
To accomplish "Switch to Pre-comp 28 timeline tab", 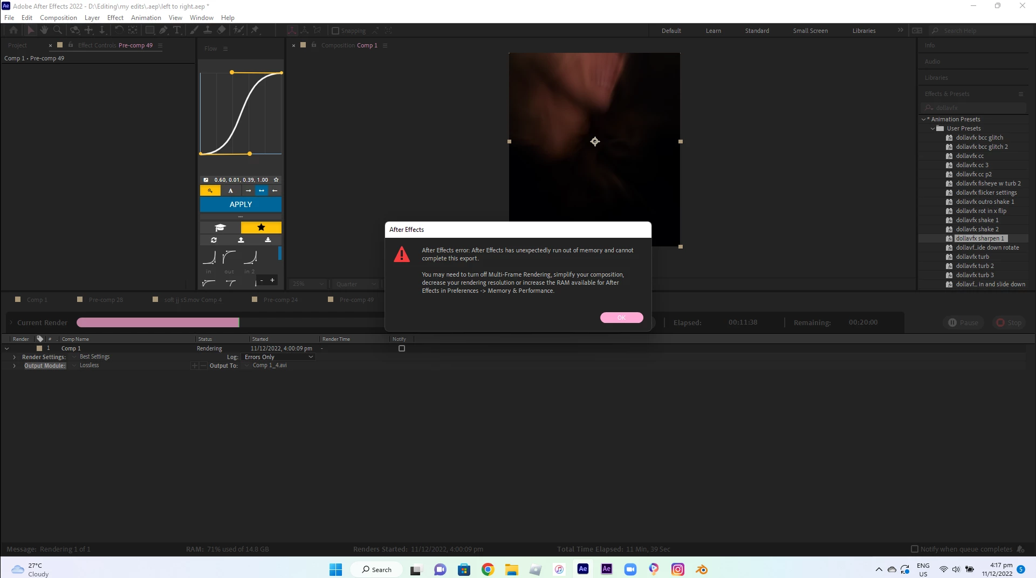I will click(x=106, y=300).
